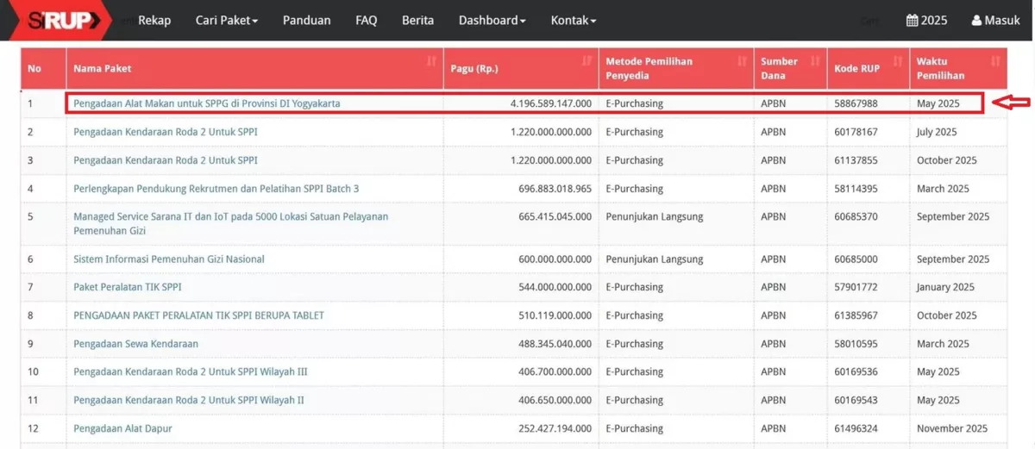Select Kode RUP 57901772
The height and width of the screenshot is (449, 1035).
coord(856,287)
